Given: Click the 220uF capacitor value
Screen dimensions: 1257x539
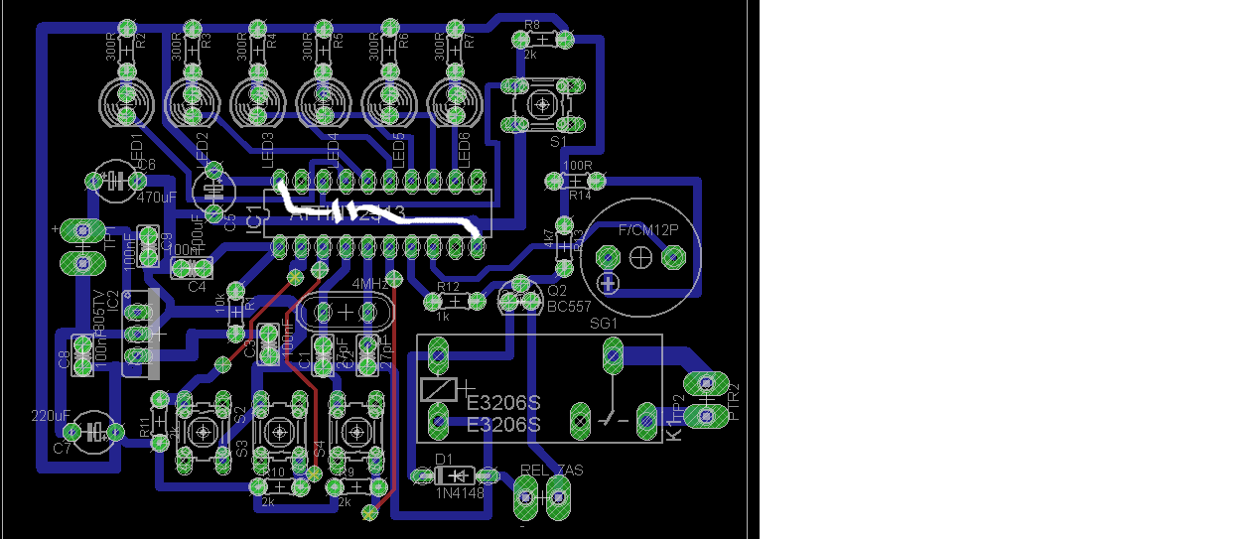Looking at the screenshot, I should tap(51, 416).
